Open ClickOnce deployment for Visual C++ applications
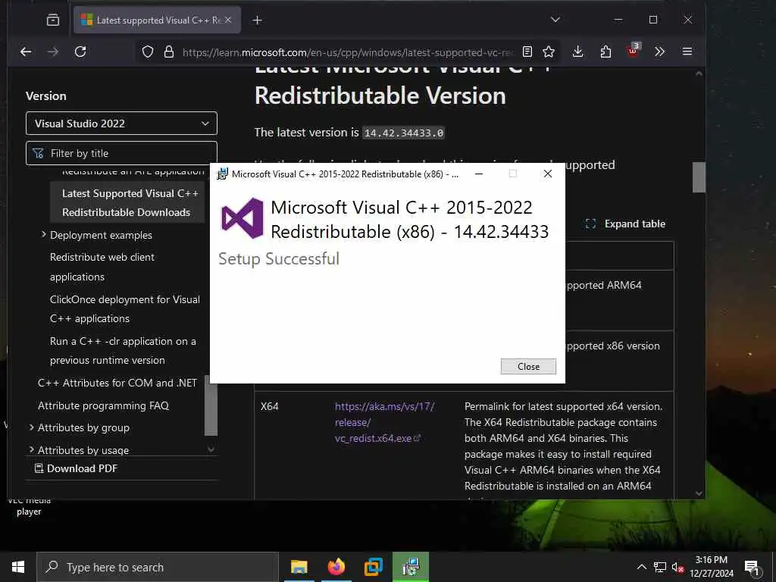Image resolution: width=776 pixels, height=582 pixels. [x=125, y=309]
